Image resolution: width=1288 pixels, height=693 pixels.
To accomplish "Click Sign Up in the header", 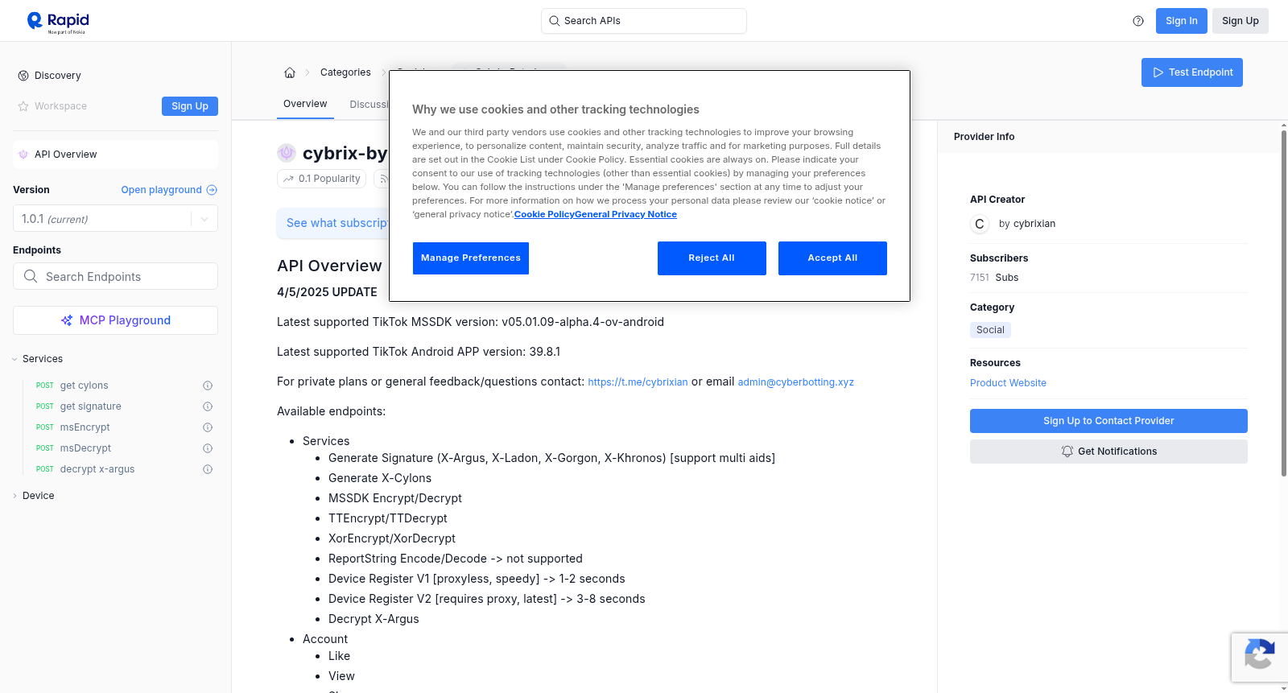I will pyautogui.click(x=1241, y=21).
